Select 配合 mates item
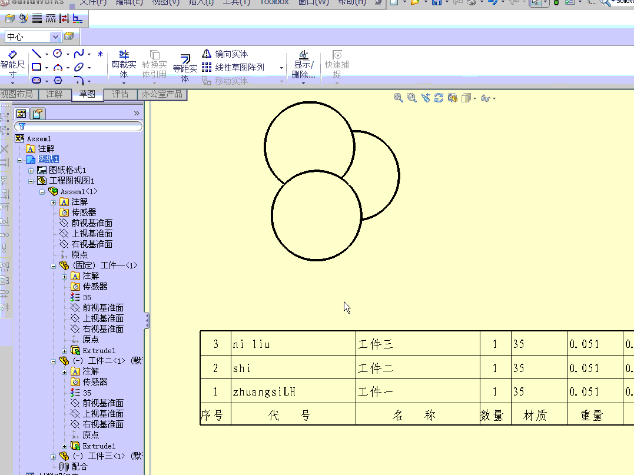Viewport: 634px width, 475px height. 79,467
